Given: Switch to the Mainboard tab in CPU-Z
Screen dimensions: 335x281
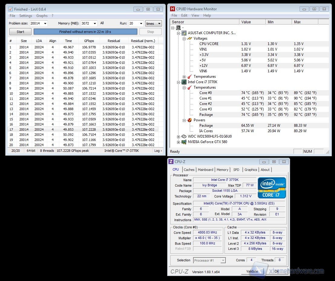Looking at the screenshot, I should coord(205,170).
